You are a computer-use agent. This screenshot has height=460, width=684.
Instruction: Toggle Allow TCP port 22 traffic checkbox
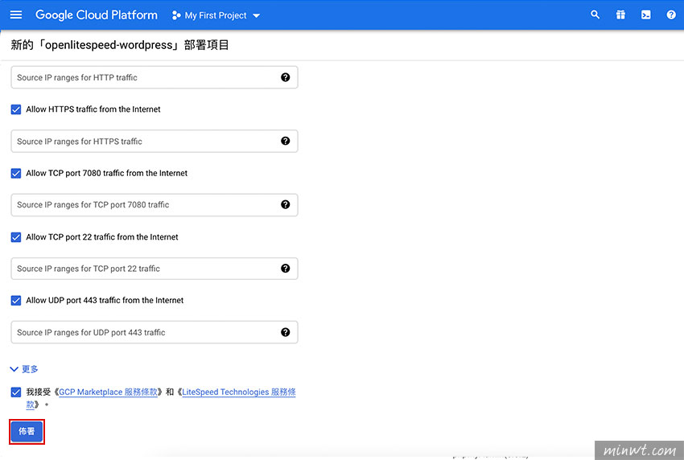pyautogui.click(x=16, y=237)
